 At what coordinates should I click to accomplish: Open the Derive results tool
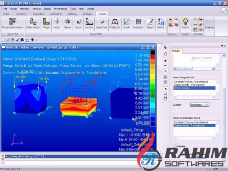coord(161,24)
